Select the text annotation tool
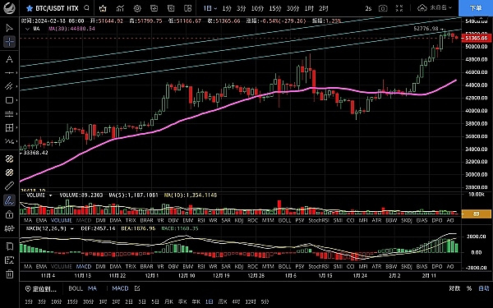493x308 pixels. pos(9,59)
